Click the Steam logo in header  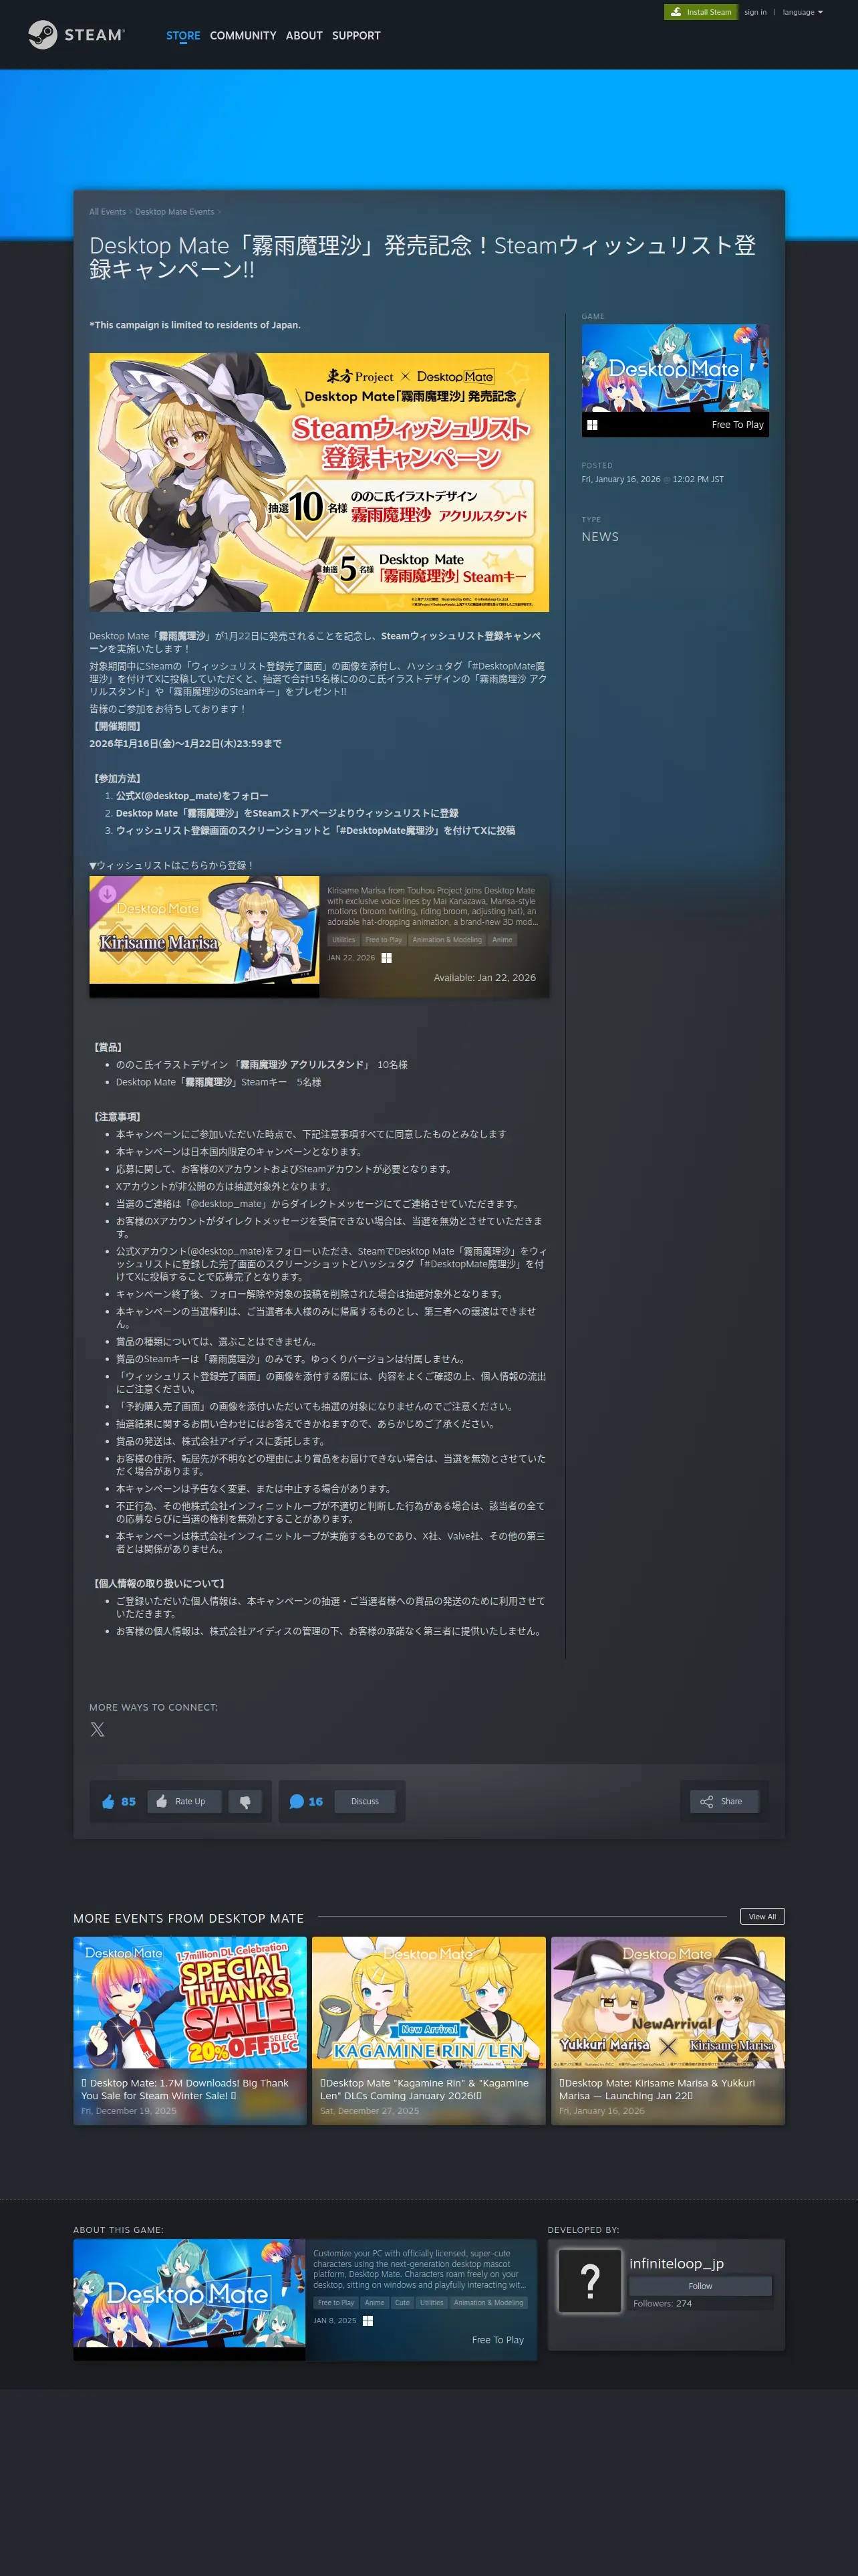(76, 35)
